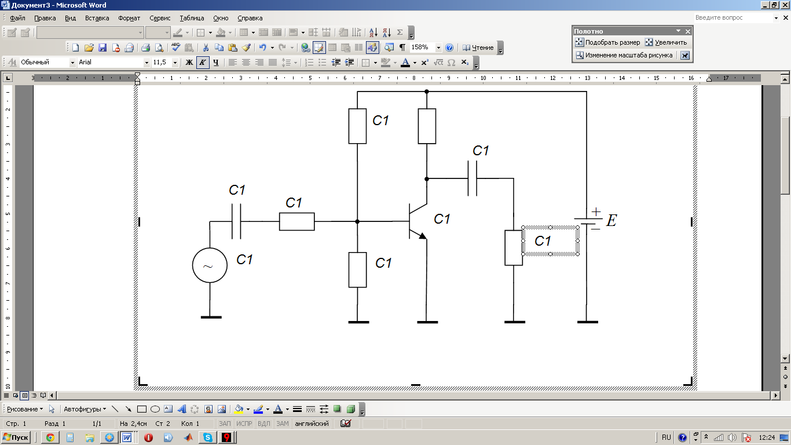Undo the last action
Screen dimensions: 791x445
(263, 48)
